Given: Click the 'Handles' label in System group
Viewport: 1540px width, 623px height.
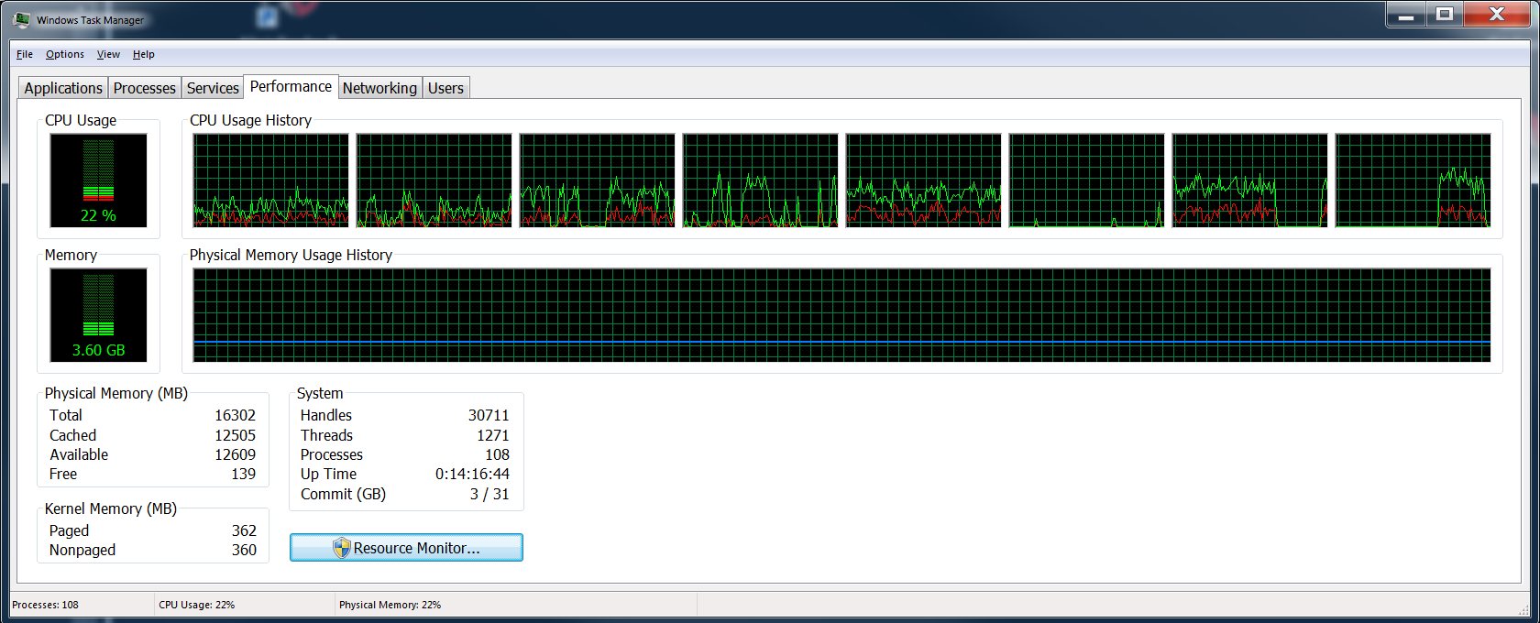Looking at the screenshot, I should click(x=326, y=415).
